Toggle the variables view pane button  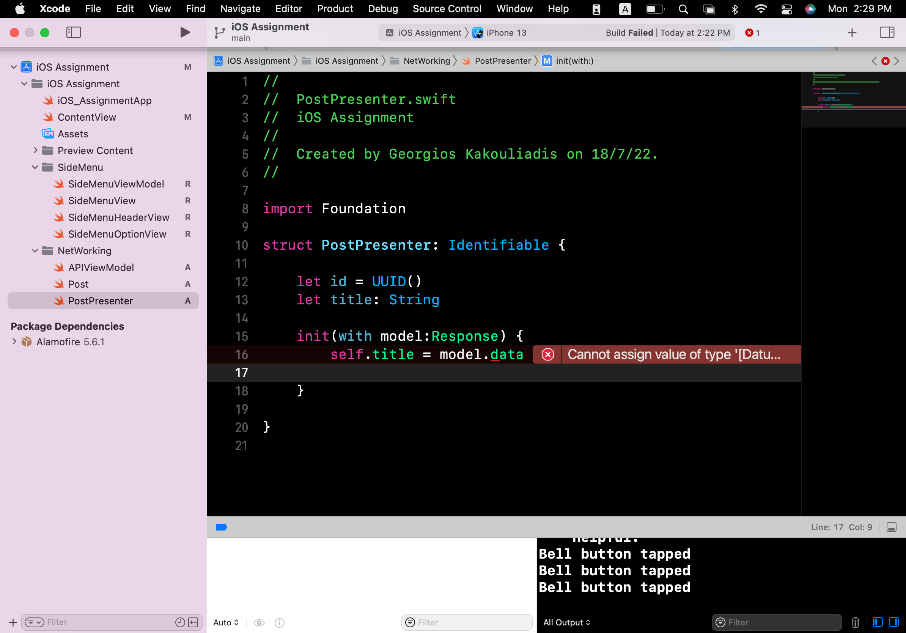tap(878, 622)
